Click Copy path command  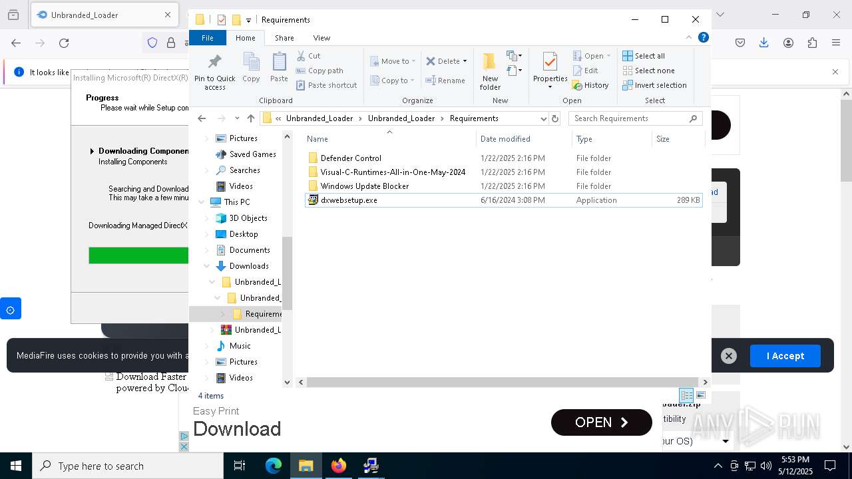pos(320,71)
